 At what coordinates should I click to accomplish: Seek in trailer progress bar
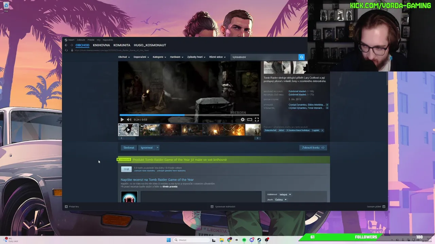[189, 115]
